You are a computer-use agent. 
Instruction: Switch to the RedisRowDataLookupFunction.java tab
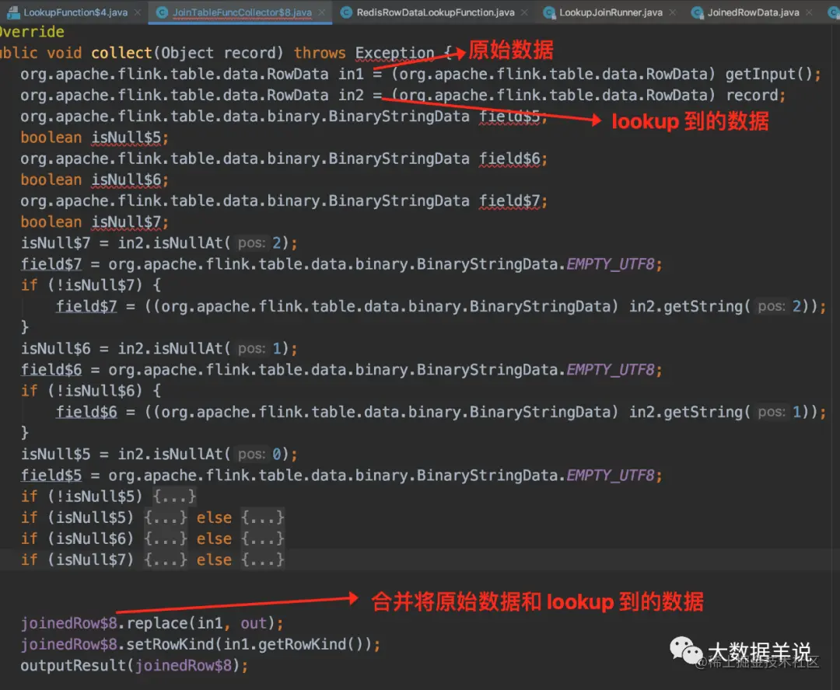[x=436, y=12]
